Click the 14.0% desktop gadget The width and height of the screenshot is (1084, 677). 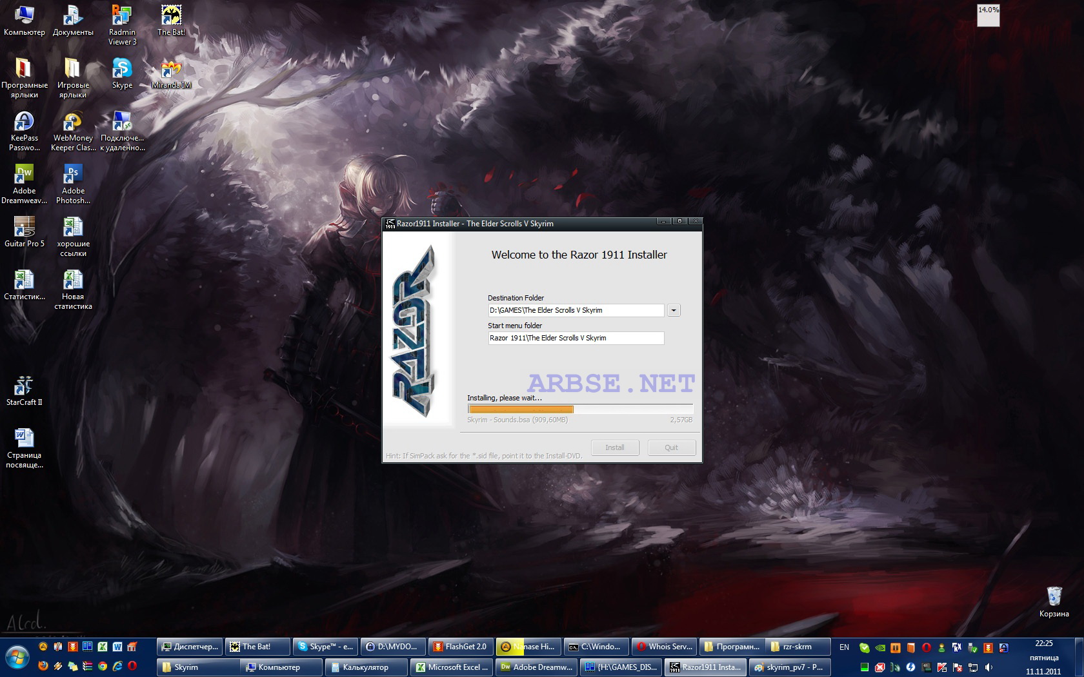pos(988,15)
